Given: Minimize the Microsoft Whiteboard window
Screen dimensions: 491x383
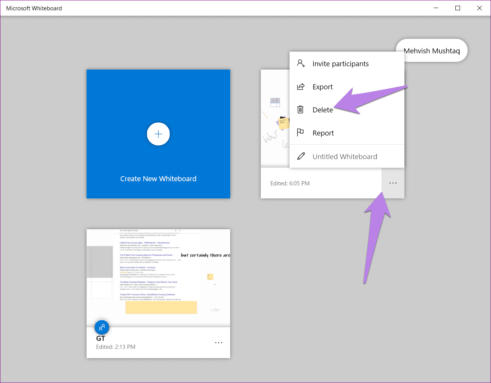Looking at the screenshot, I should pyautogui.click(x=436, y=8).
